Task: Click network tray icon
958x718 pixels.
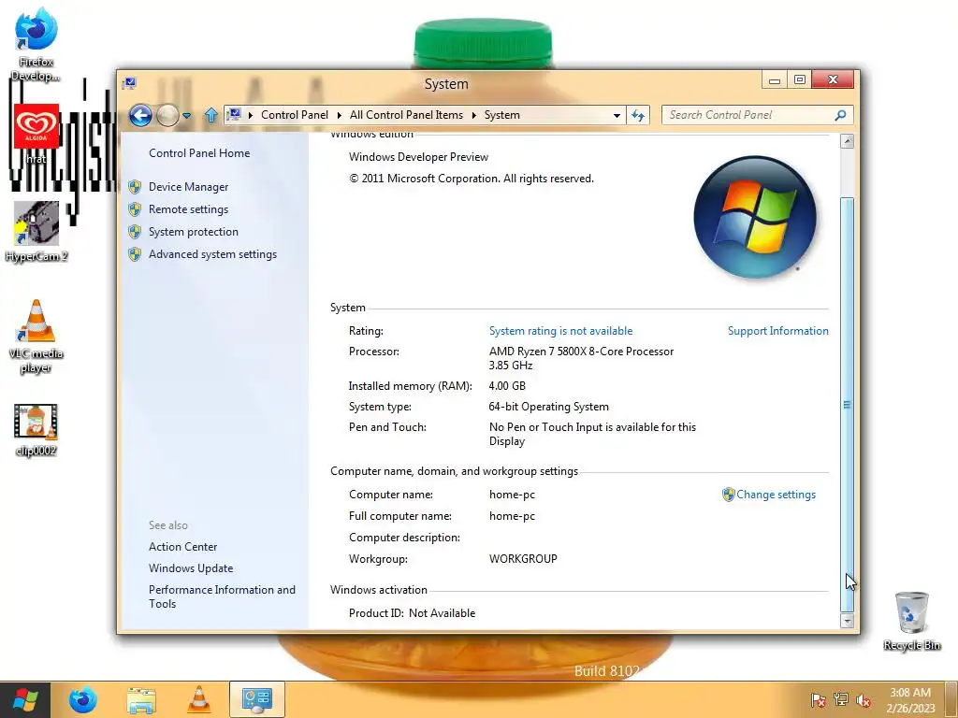Action: pyautogui.click(x=841, y=699)
